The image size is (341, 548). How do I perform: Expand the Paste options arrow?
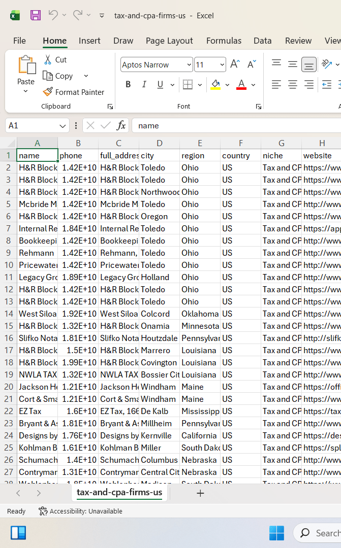25,91
